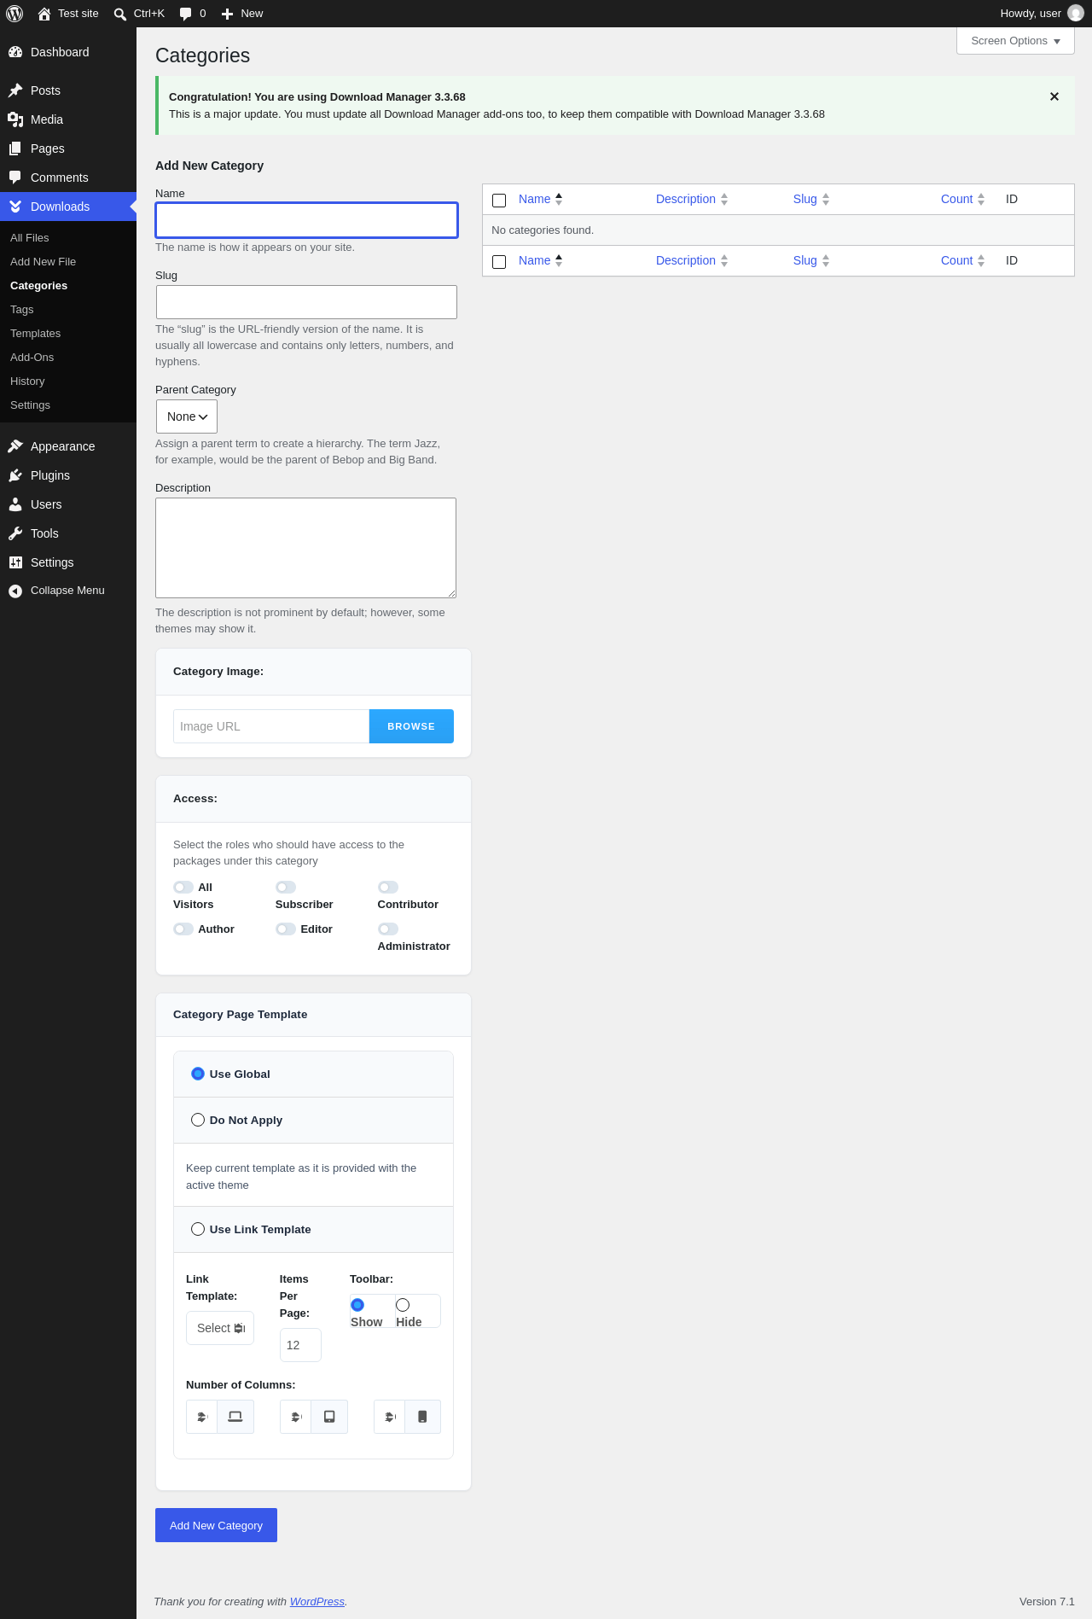Select the Use Link Template radio
1092x1619 pixels.
tap(198, 1229)
